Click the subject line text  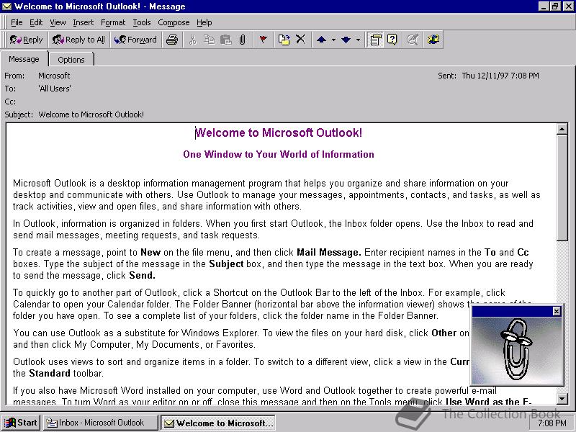[x=91, y=114]
